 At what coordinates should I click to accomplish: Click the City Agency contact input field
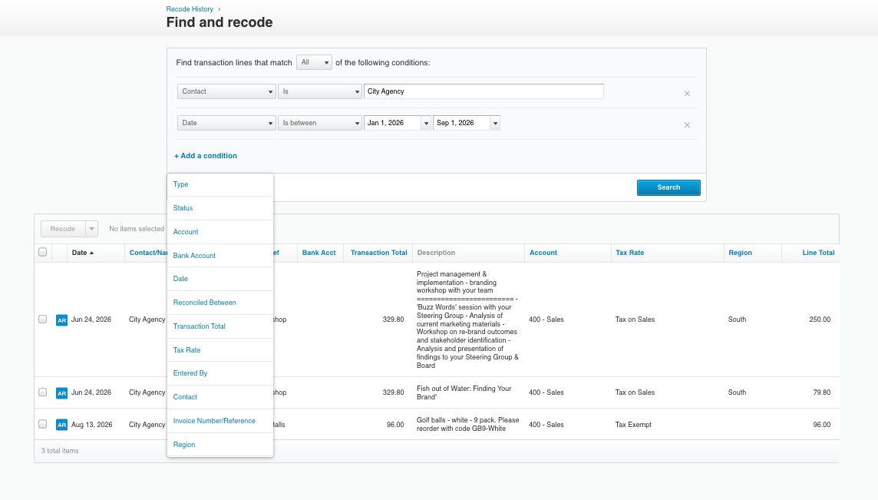pyautogui.click(x=484, y=91)
